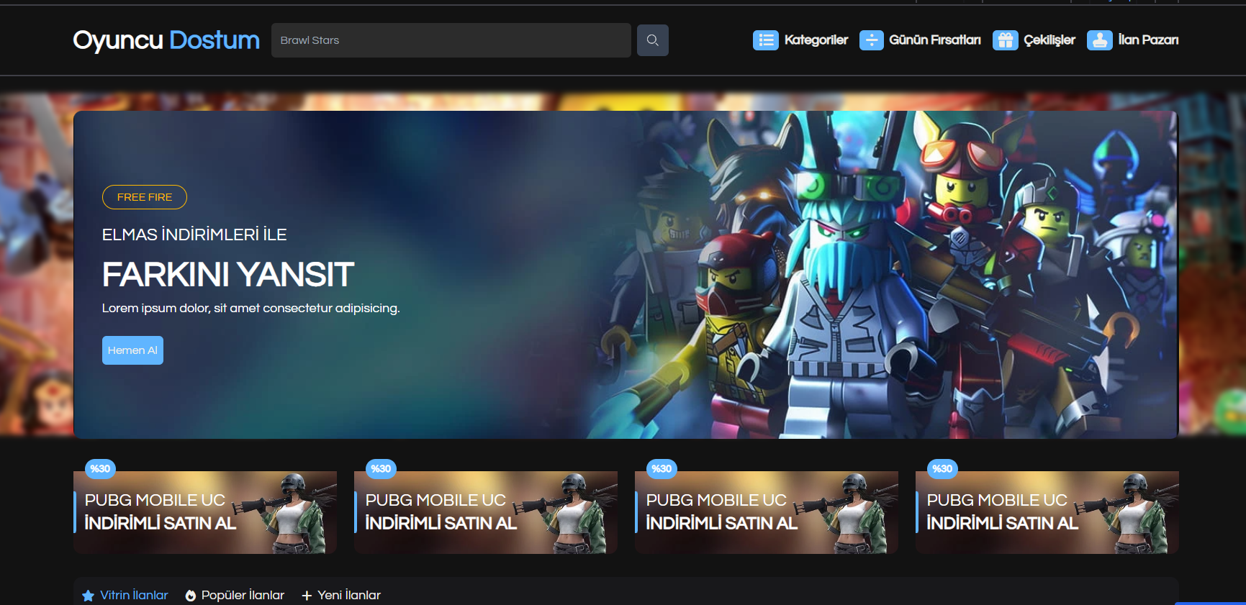Screen dimensions: 1246x605
Task: Click the search magnifier button
Action: [653, 40]
